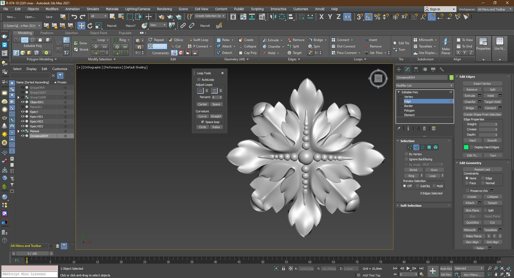Open the Polygon Modeling panel dropdown

[x=41, y=59]
